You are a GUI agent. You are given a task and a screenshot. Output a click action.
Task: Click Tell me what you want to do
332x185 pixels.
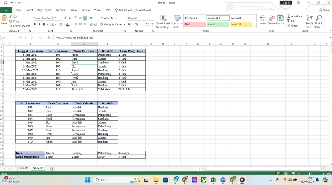(x=133, y=10)
